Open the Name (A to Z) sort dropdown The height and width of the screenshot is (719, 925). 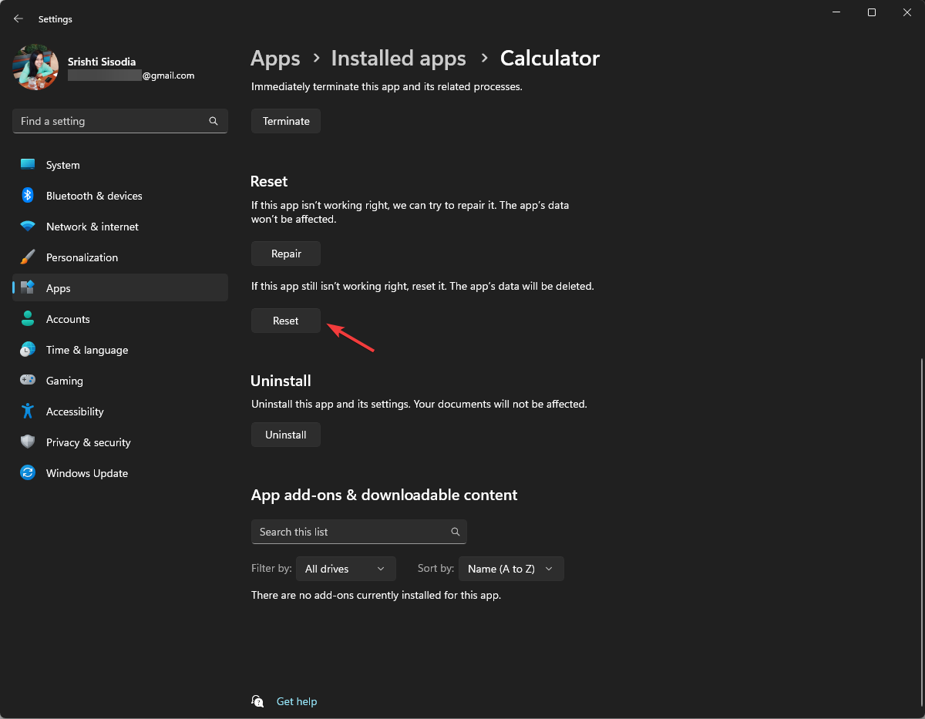511,569
